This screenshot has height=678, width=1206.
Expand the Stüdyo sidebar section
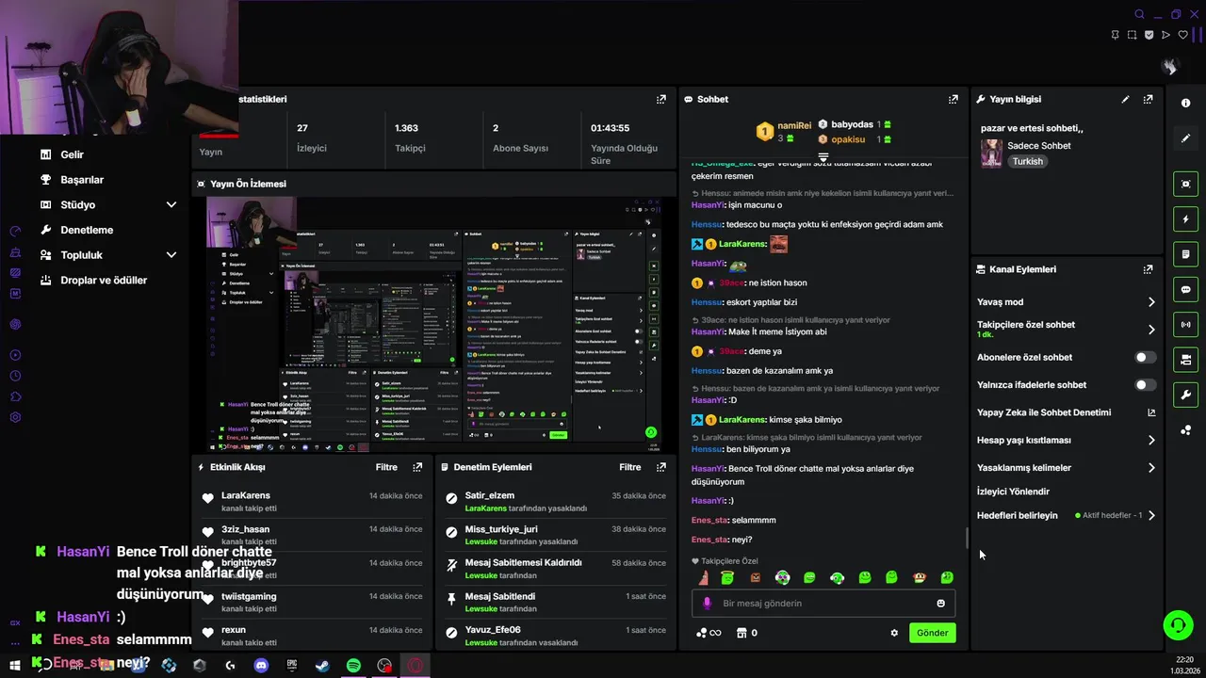point(171,205)
